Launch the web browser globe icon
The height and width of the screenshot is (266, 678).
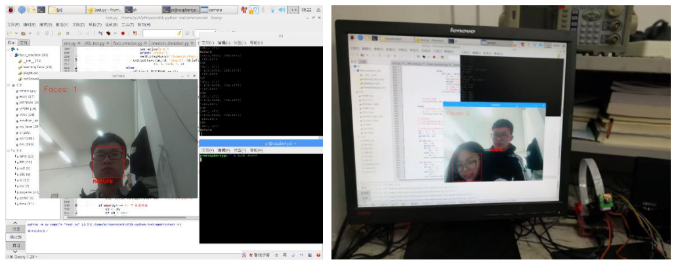point(22,9)
